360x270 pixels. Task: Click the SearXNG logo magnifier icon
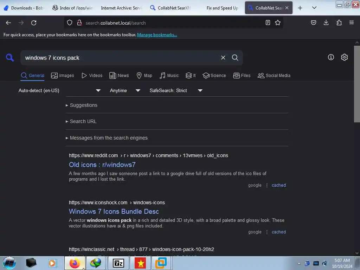point(10,57)
